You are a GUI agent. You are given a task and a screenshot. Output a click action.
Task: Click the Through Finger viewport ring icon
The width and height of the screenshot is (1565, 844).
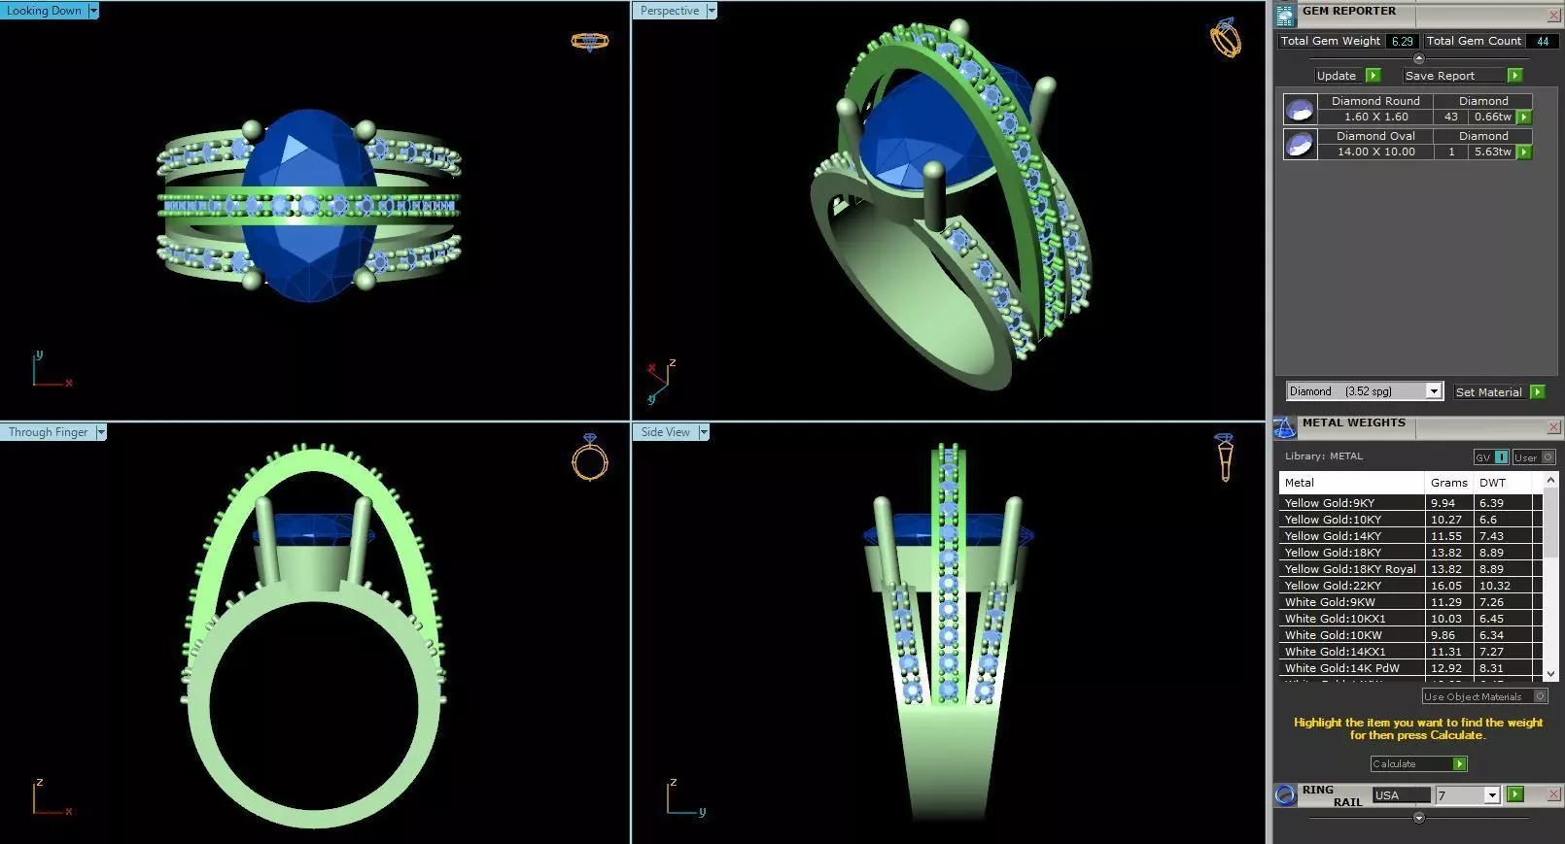(590, 456)
